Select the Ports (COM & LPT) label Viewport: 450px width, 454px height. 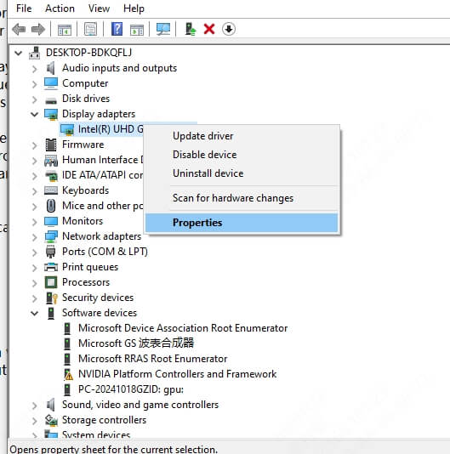coord(105,252)
